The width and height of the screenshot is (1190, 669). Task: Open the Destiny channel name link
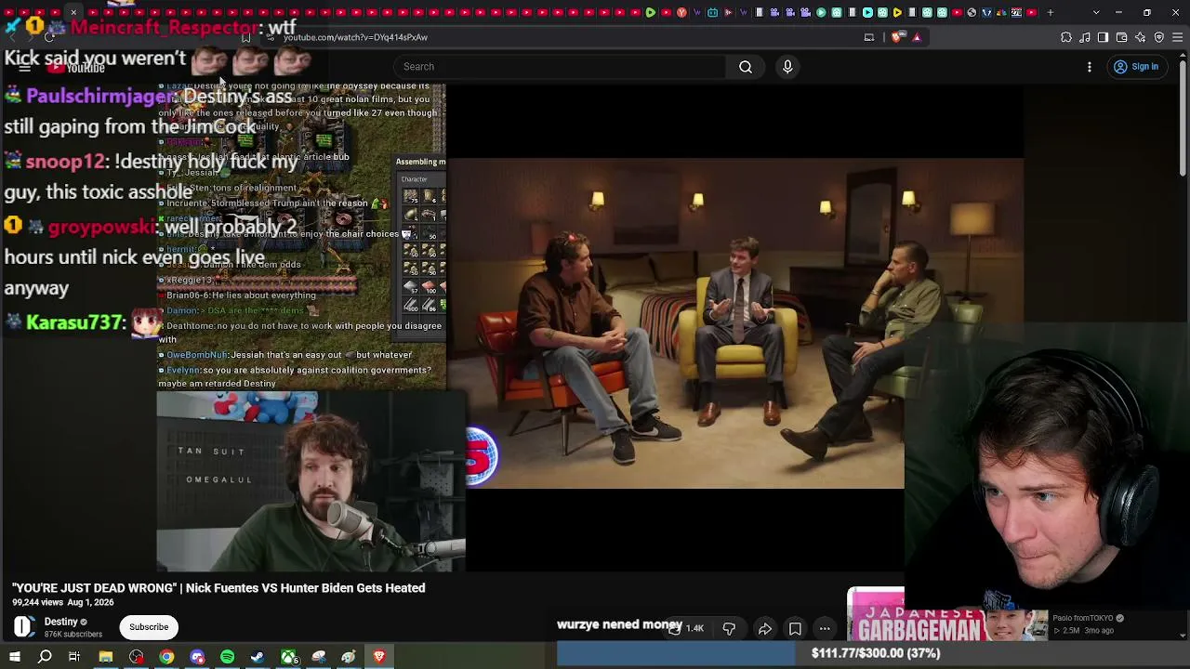point(61,622)
